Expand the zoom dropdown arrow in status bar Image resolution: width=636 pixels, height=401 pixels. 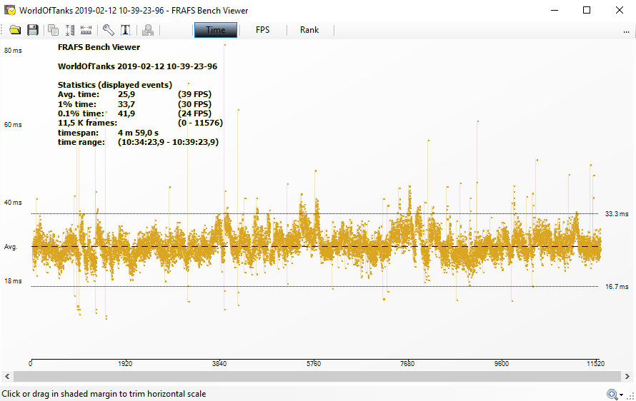click(621, 395)
